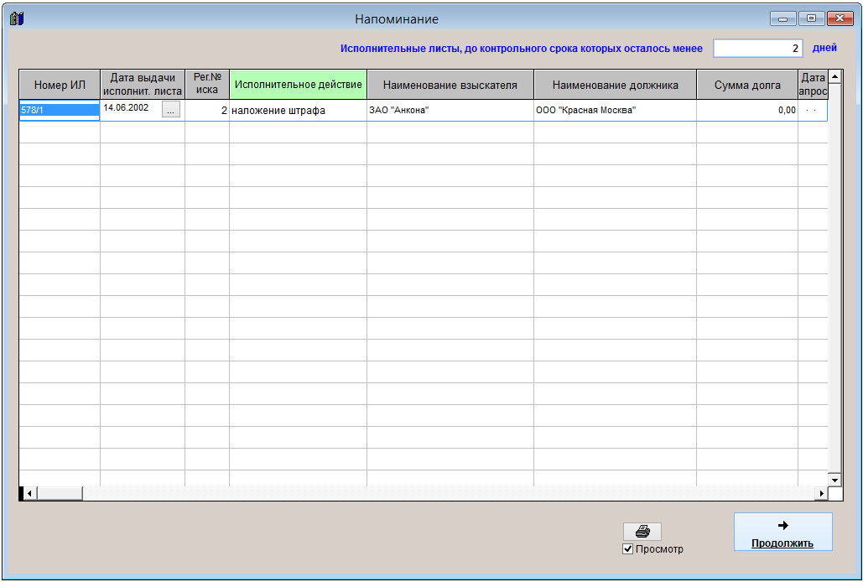This screenshot has width=863, height=582.
Task: Click the printer icon button
Action: (x=642, y=532)
